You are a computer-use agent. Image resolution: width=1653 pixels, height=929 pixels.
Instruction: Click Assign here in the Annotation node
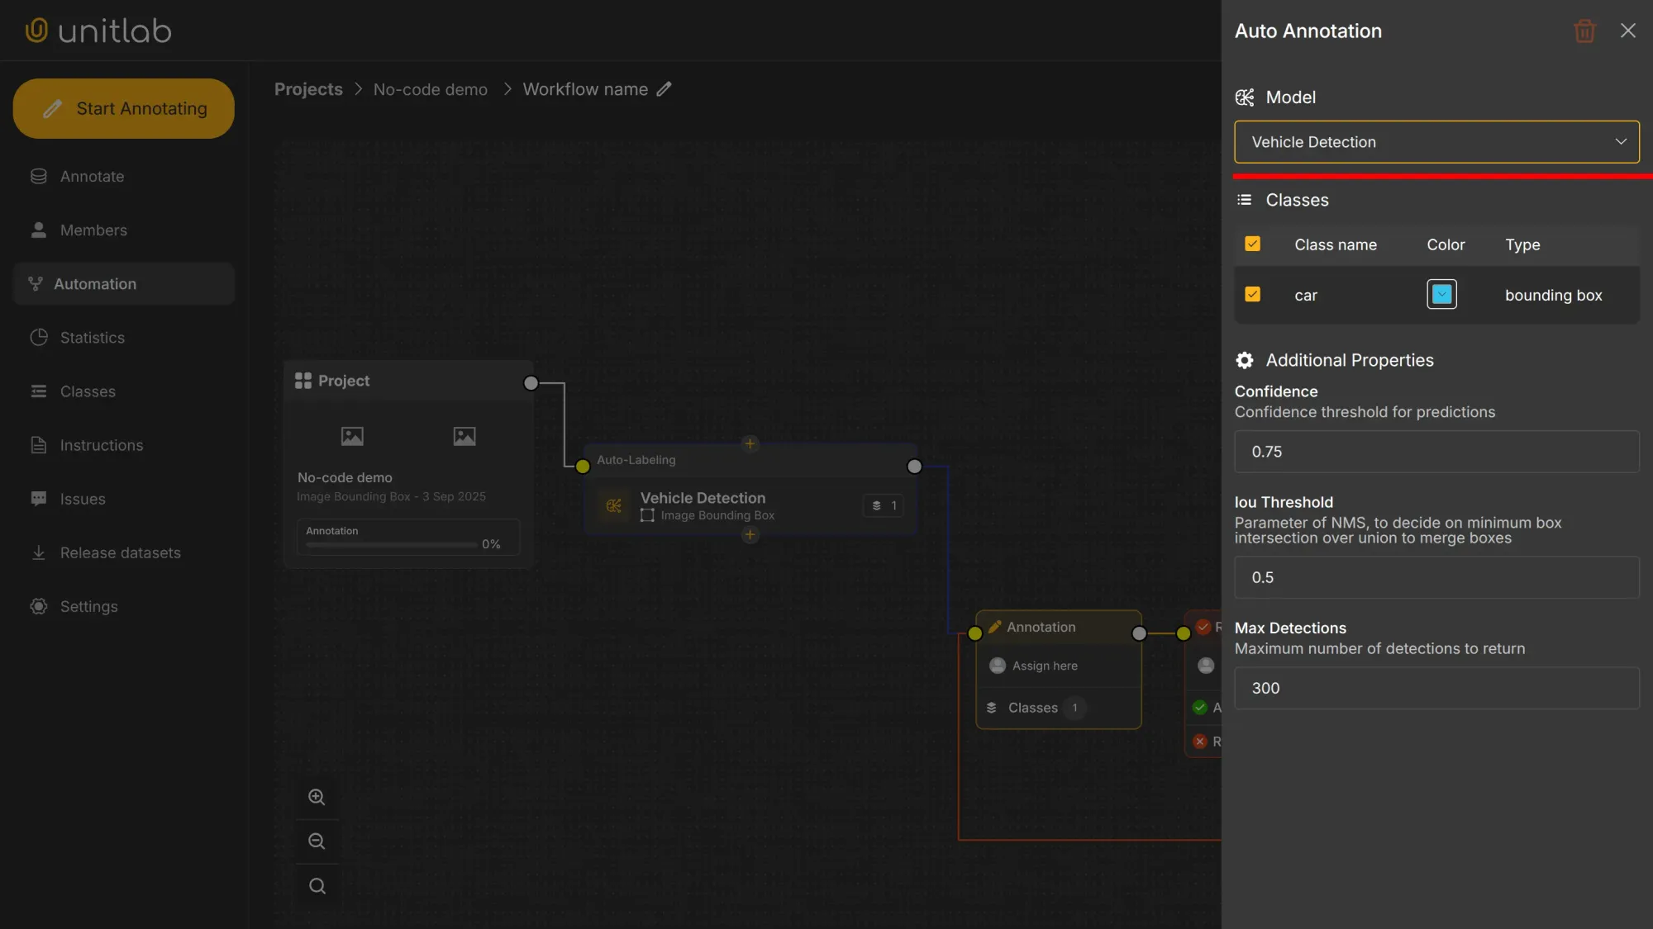pos(1044,666)
